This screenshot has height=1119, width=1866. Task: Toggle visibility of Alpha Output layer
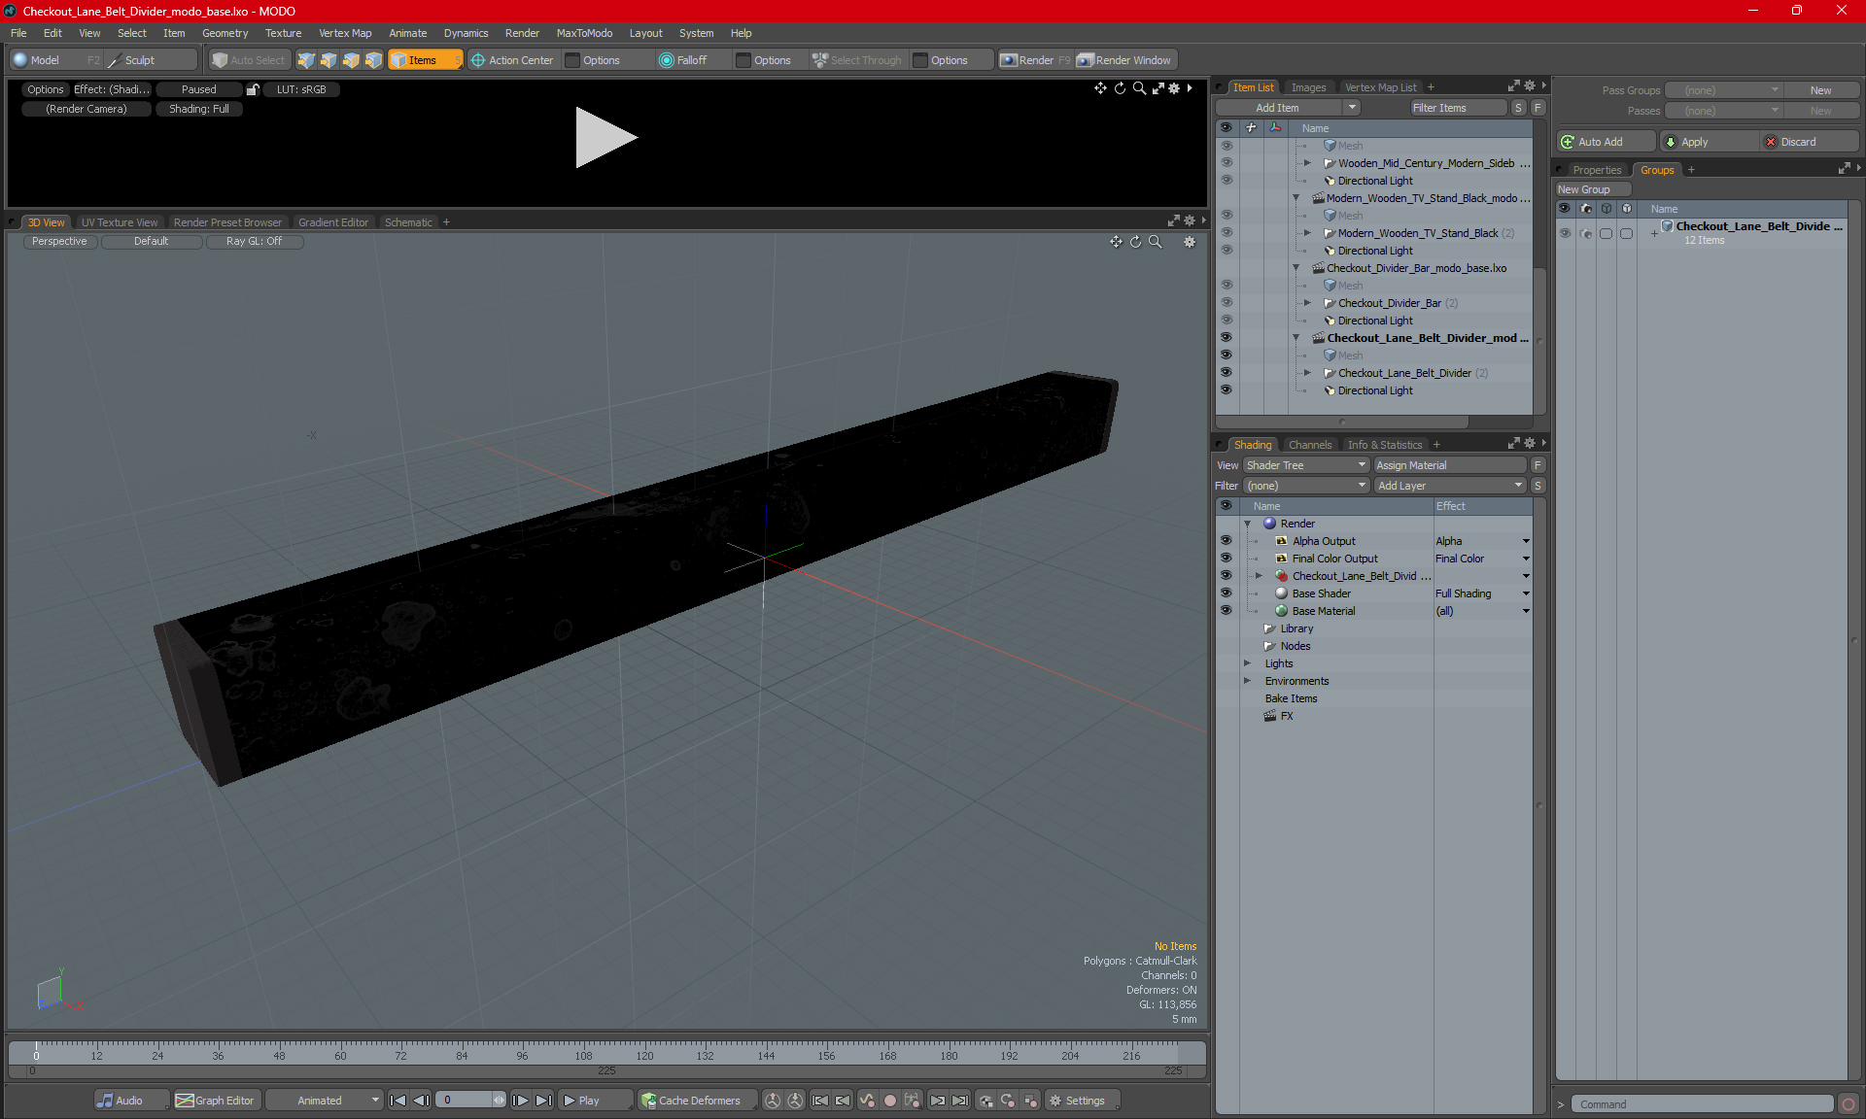1226,541
